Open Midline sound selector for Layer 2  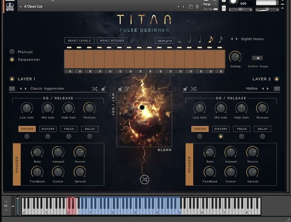point(252,88)
